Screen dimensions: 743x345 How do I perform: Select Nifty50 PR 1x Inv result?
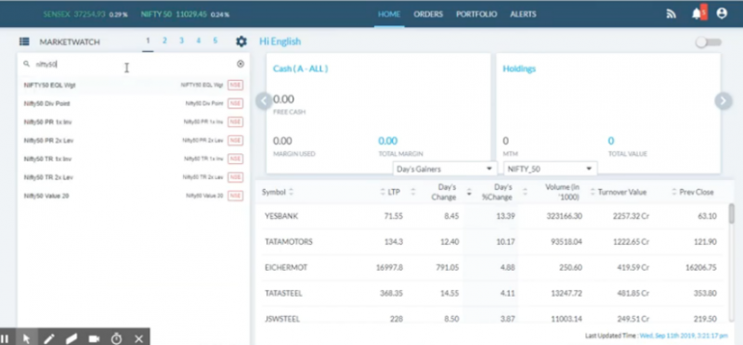[133, 122]
